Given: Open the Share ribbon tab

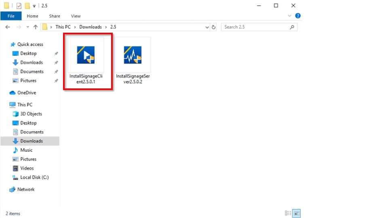Looking at the screenshot, I should click(55, 16).
